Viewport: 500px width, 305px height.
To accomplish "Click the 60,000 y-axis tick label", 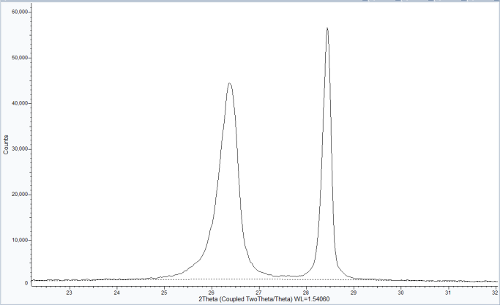I will 16,12.
